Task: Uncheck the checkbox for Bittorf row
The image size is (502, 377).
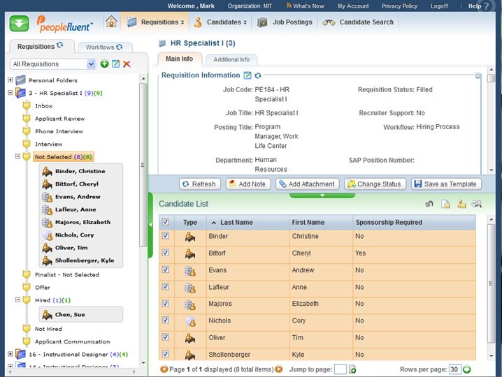Action: (x=165, y=253)
